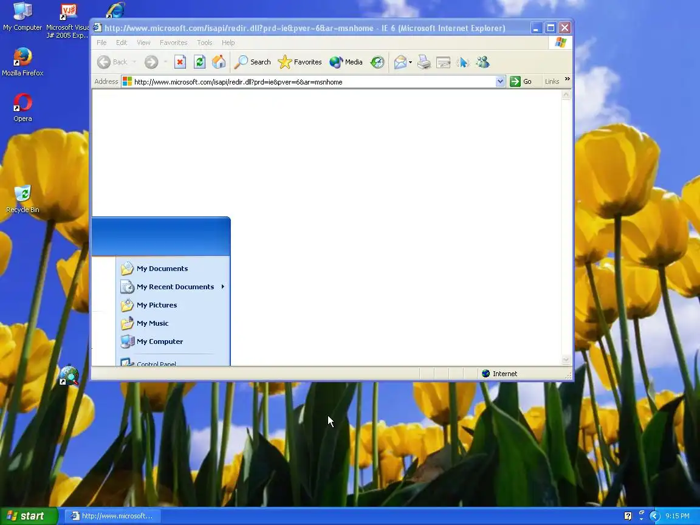Expand the address bar URL dropdown
This screenshot has width=700, height=525.
[x=500, y=81]
